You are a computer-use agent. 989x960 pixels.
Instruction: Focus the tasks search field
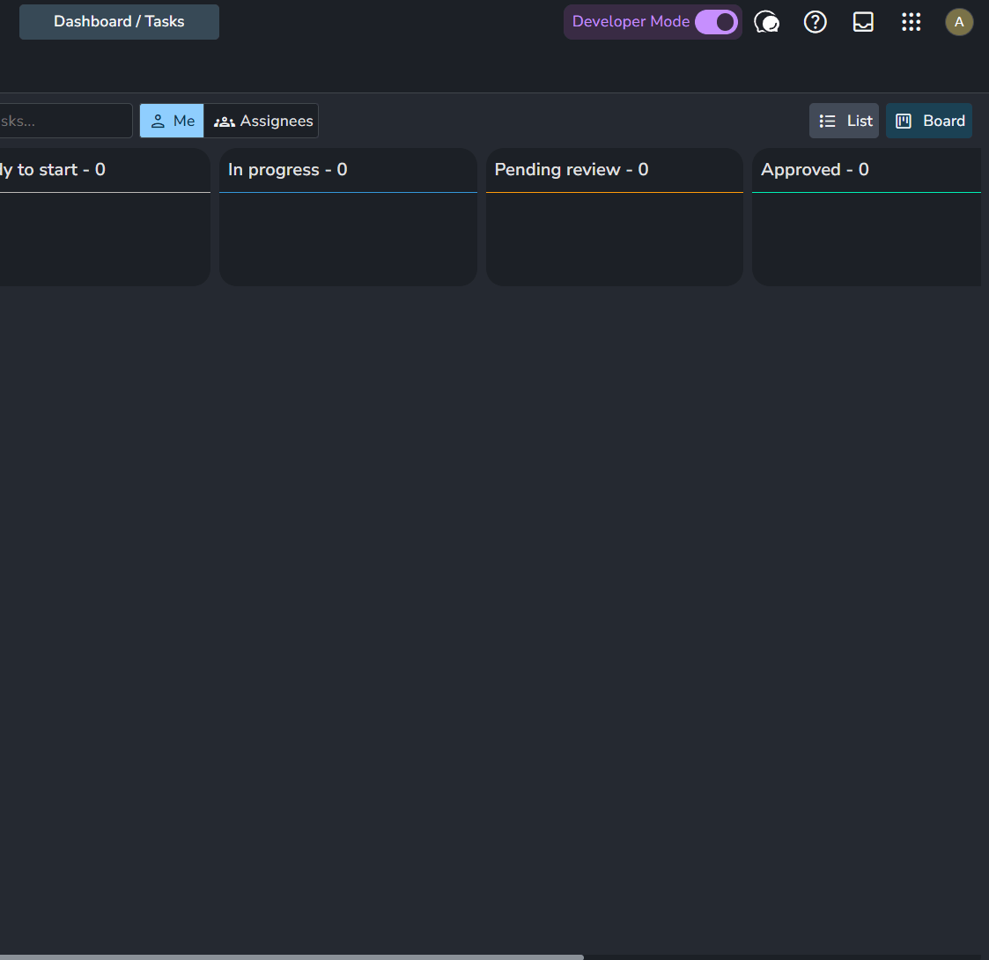tap(65, 121)
